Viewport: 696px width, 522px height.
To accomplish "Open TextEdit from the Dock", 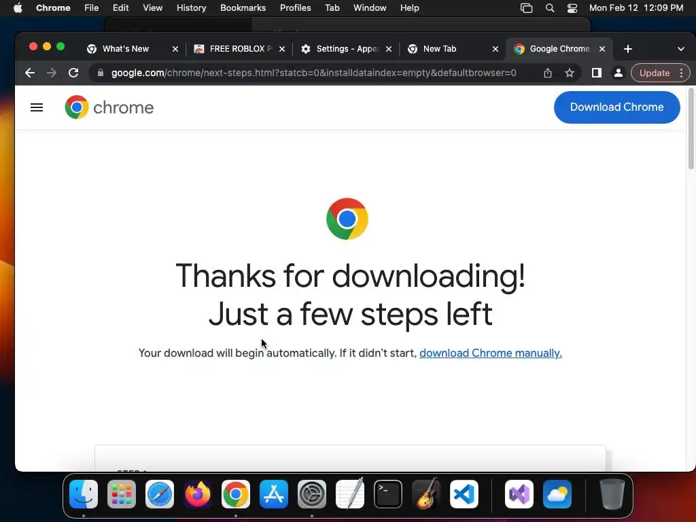I will tap(350, 494).
